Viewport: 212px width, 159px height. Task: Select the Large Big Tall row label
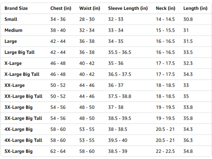click(19, 52)
